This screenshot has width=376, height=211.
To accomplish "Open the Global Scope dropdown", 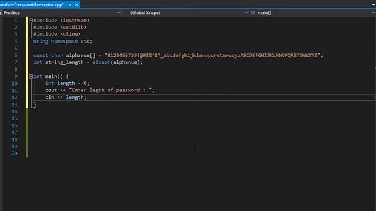I will tap(246, 13).
